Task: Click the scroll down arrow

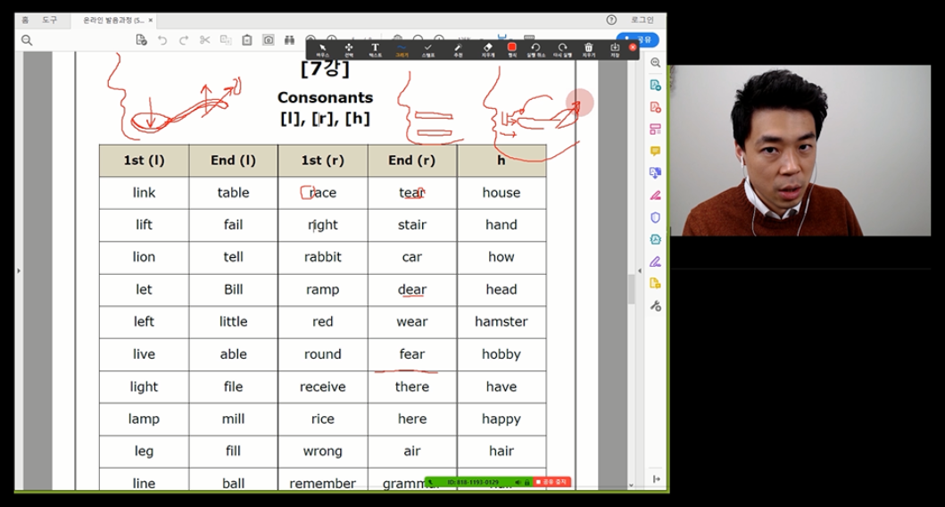Action: coord(631,485)
